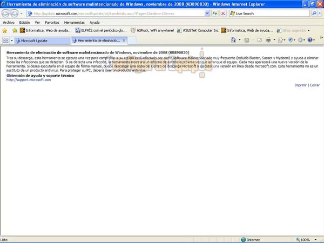Click the Read Mail envelope icon
This screenshot has width=324, height=243.
tap(260, 40)
